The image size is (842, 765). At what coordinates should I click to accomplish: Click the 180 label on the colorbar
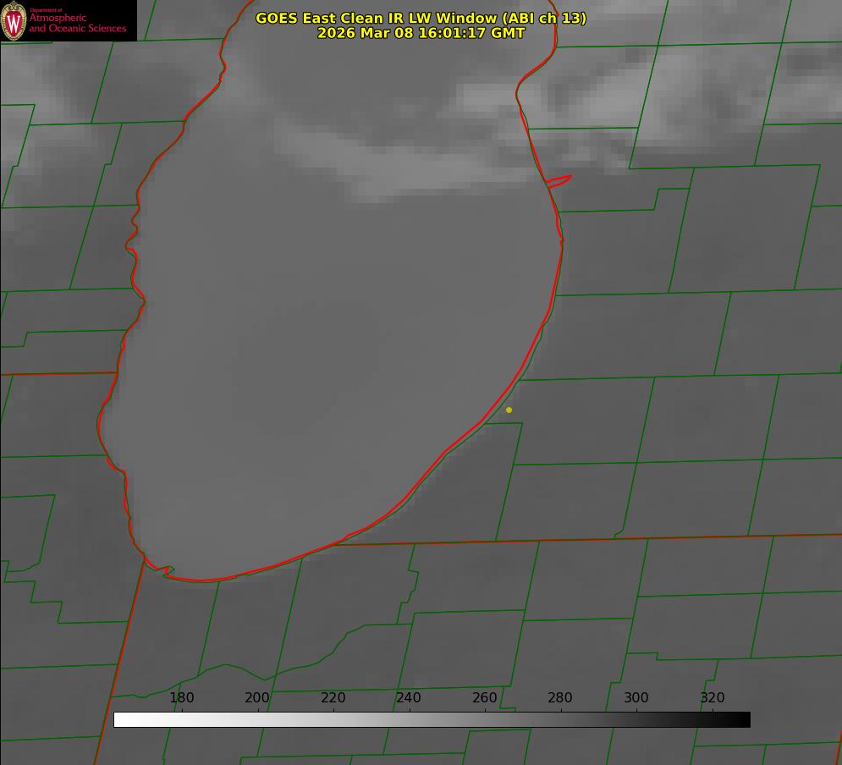(x=182, y=698)
